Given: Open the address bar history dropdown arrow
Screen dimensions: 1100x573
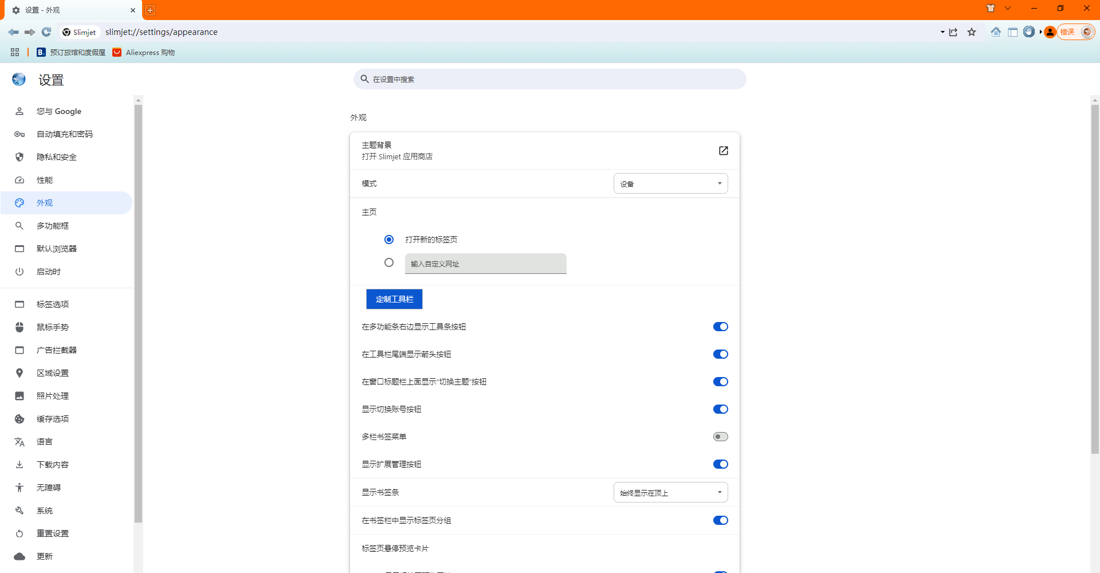Looking at the screenshot, I should point(942,32).
